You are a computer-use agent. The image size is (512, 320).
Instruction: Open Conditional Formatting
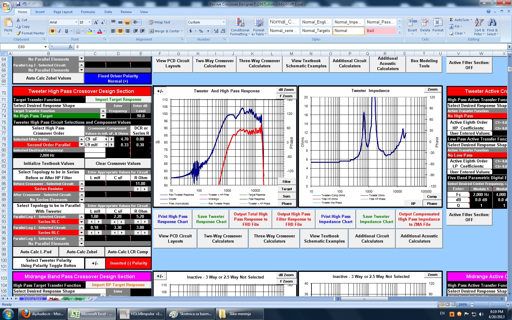[x=240, y=27]
